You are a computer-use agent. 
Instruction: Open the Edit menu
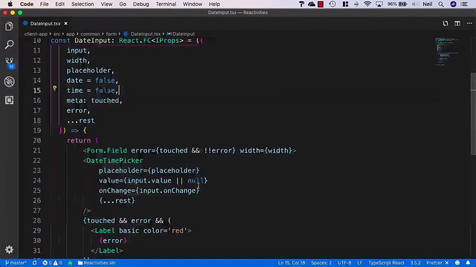coord(60,4)
